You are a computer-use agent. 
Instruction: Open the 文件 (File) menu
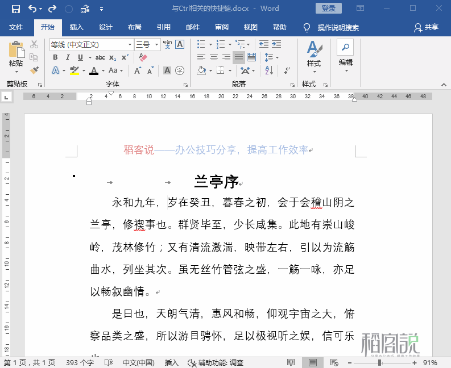tap(15, 27)
